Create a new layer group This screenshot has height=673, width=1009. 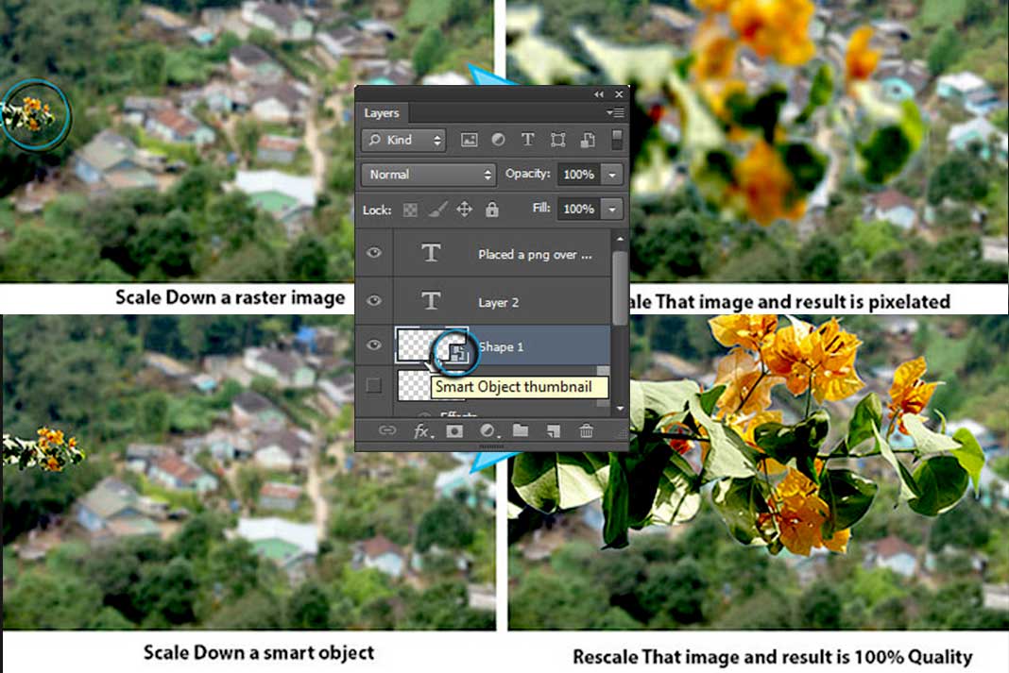521,430
